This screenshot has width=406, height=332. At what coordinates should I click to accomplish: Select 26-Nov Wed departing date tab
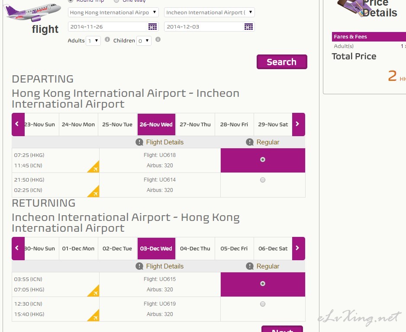156,124
